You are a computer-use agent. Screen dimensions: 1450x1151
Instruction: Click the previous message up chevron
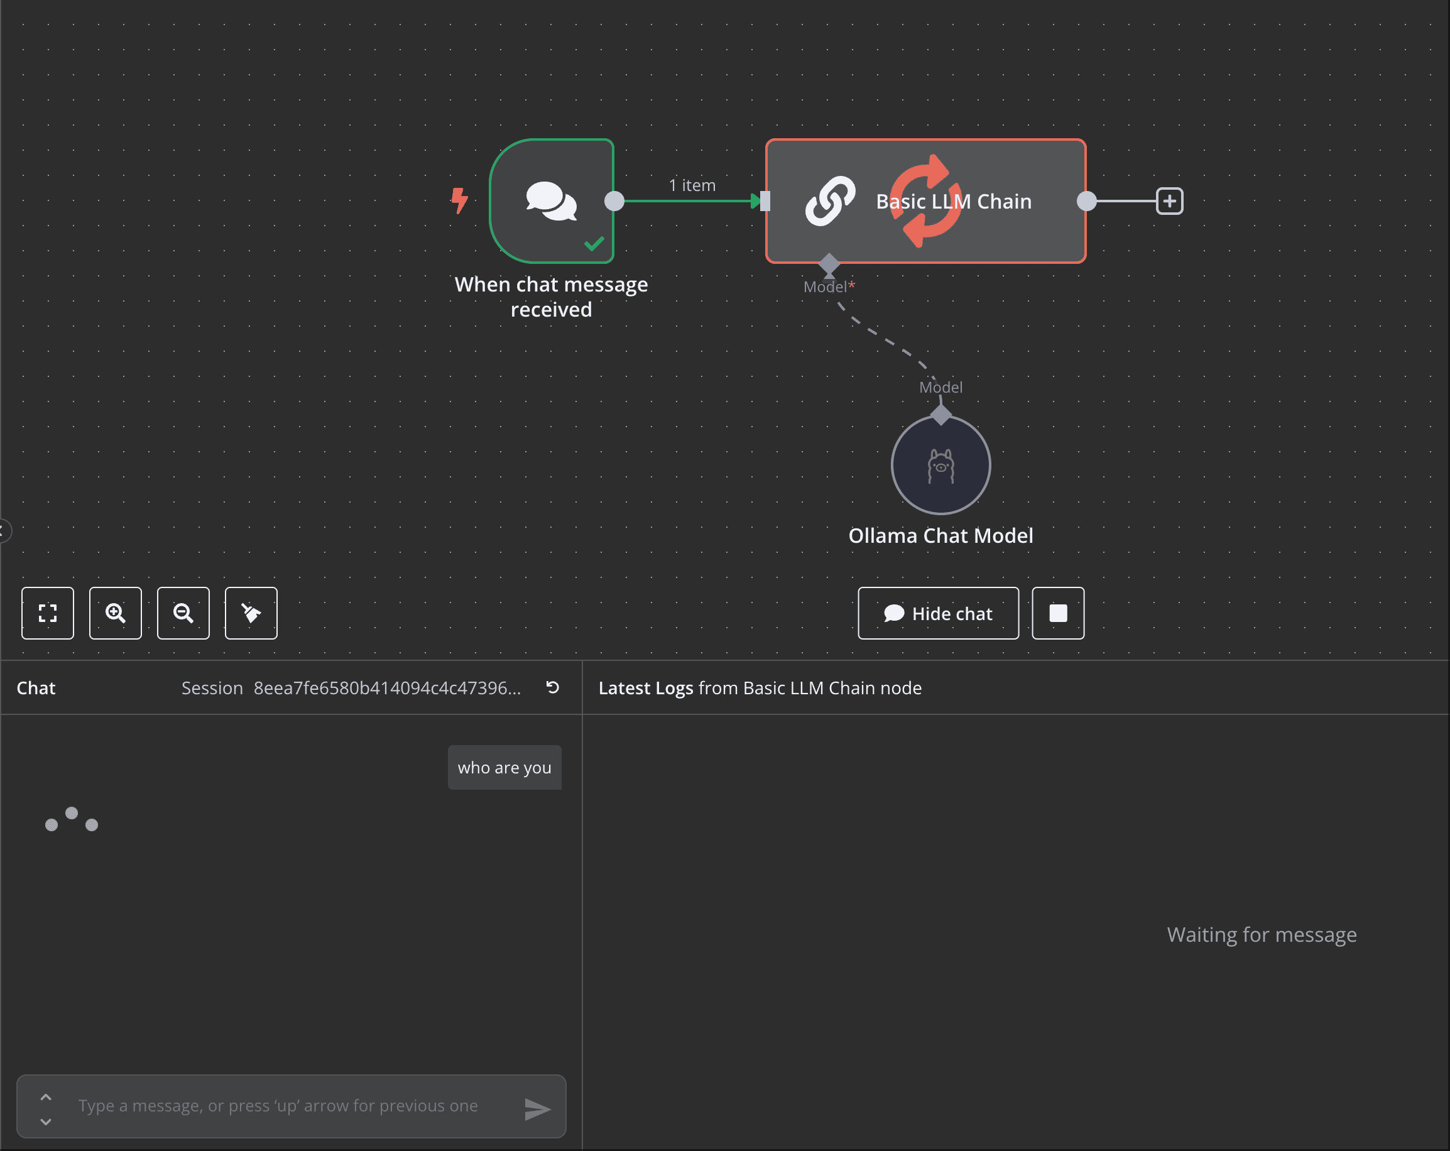(46, 1096)
